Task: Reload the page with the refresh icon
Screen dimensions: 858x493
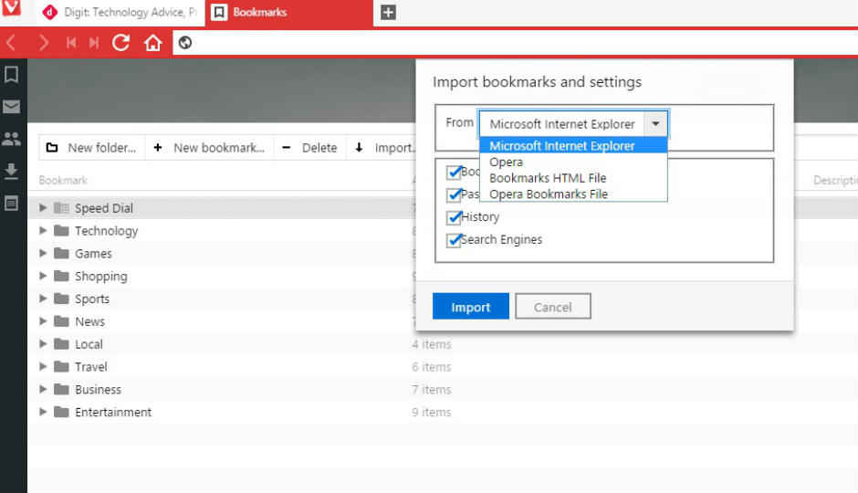Action: 120,43
